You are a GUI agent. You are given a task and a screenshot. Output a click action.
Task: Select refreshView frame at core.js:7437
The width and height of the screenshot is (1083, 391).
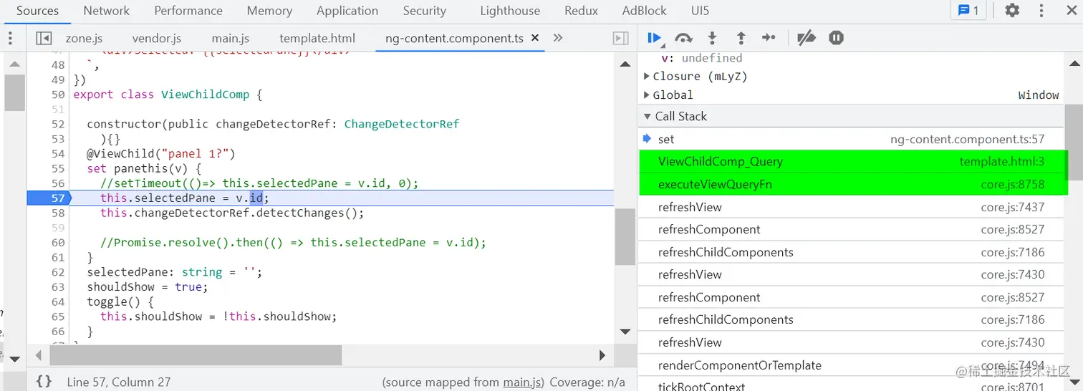coord(852,207)
